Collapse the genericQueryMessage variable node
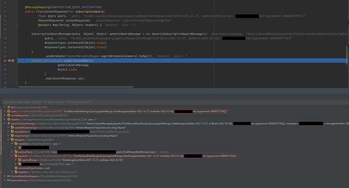The image size is (349, 188). point(5,123)
